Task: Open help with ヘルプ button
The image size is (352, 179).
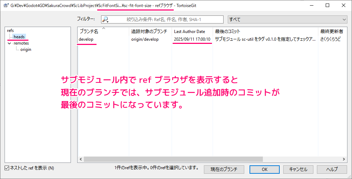Action: click(x=332, y=169)
